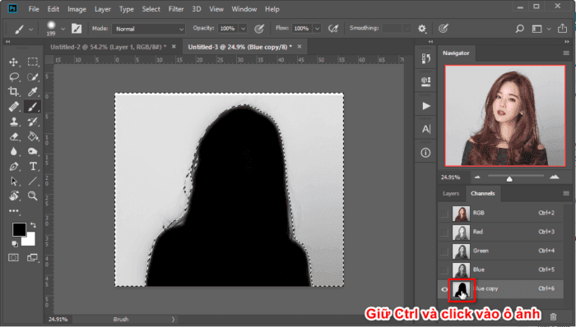Open the Navigator panel menu
This screenshot has width=576, height=327.
pos(566,53)
